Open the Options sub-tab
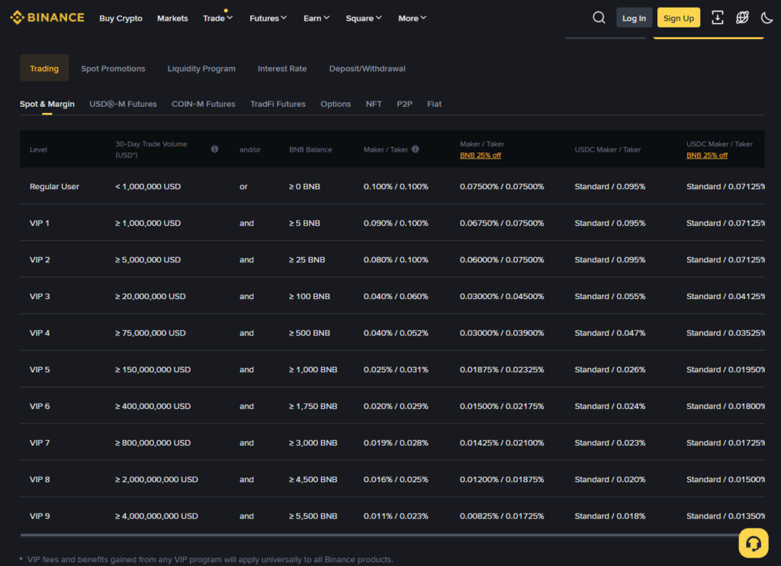 coord(336,104)
